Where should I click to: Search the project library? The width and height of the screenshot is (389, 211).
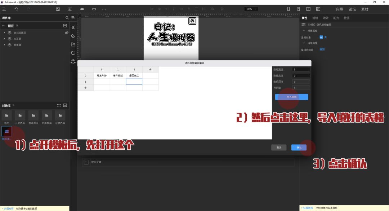click(67, 18)
